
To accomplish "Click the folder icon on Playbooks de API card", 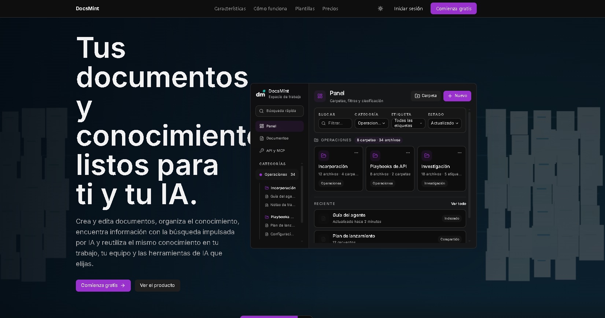I will [375, 156].
